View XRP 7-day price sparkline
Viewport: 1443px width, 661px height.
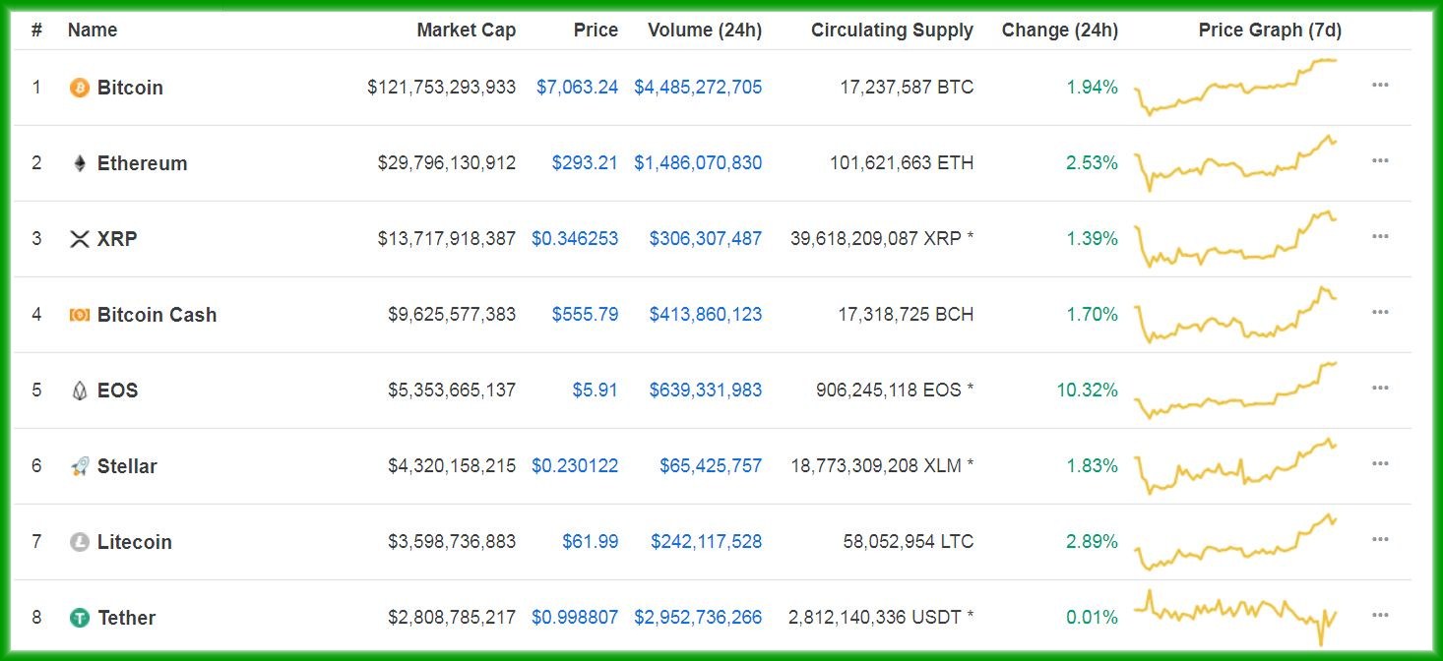click(x=1235, y=239)
